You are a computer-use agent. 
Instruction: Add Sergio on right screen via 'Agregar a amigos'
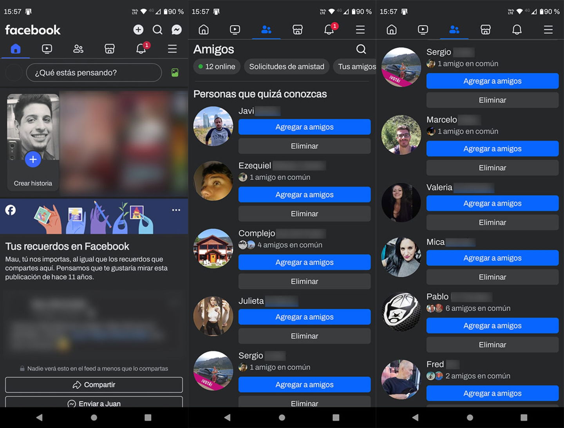[x=492, y=81]
